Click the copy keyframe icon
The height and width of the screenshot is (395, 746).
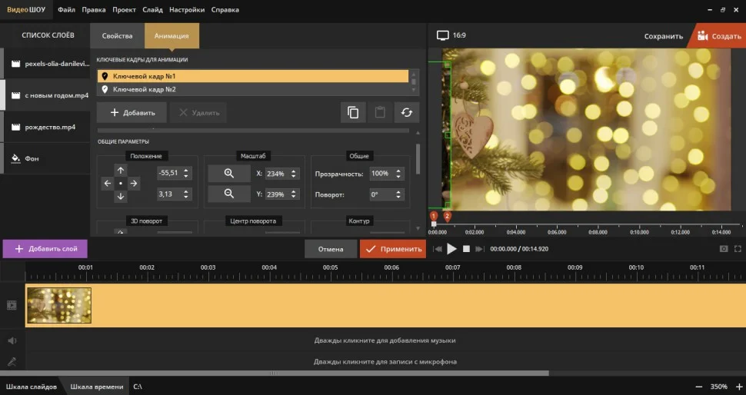click(353, 112)
